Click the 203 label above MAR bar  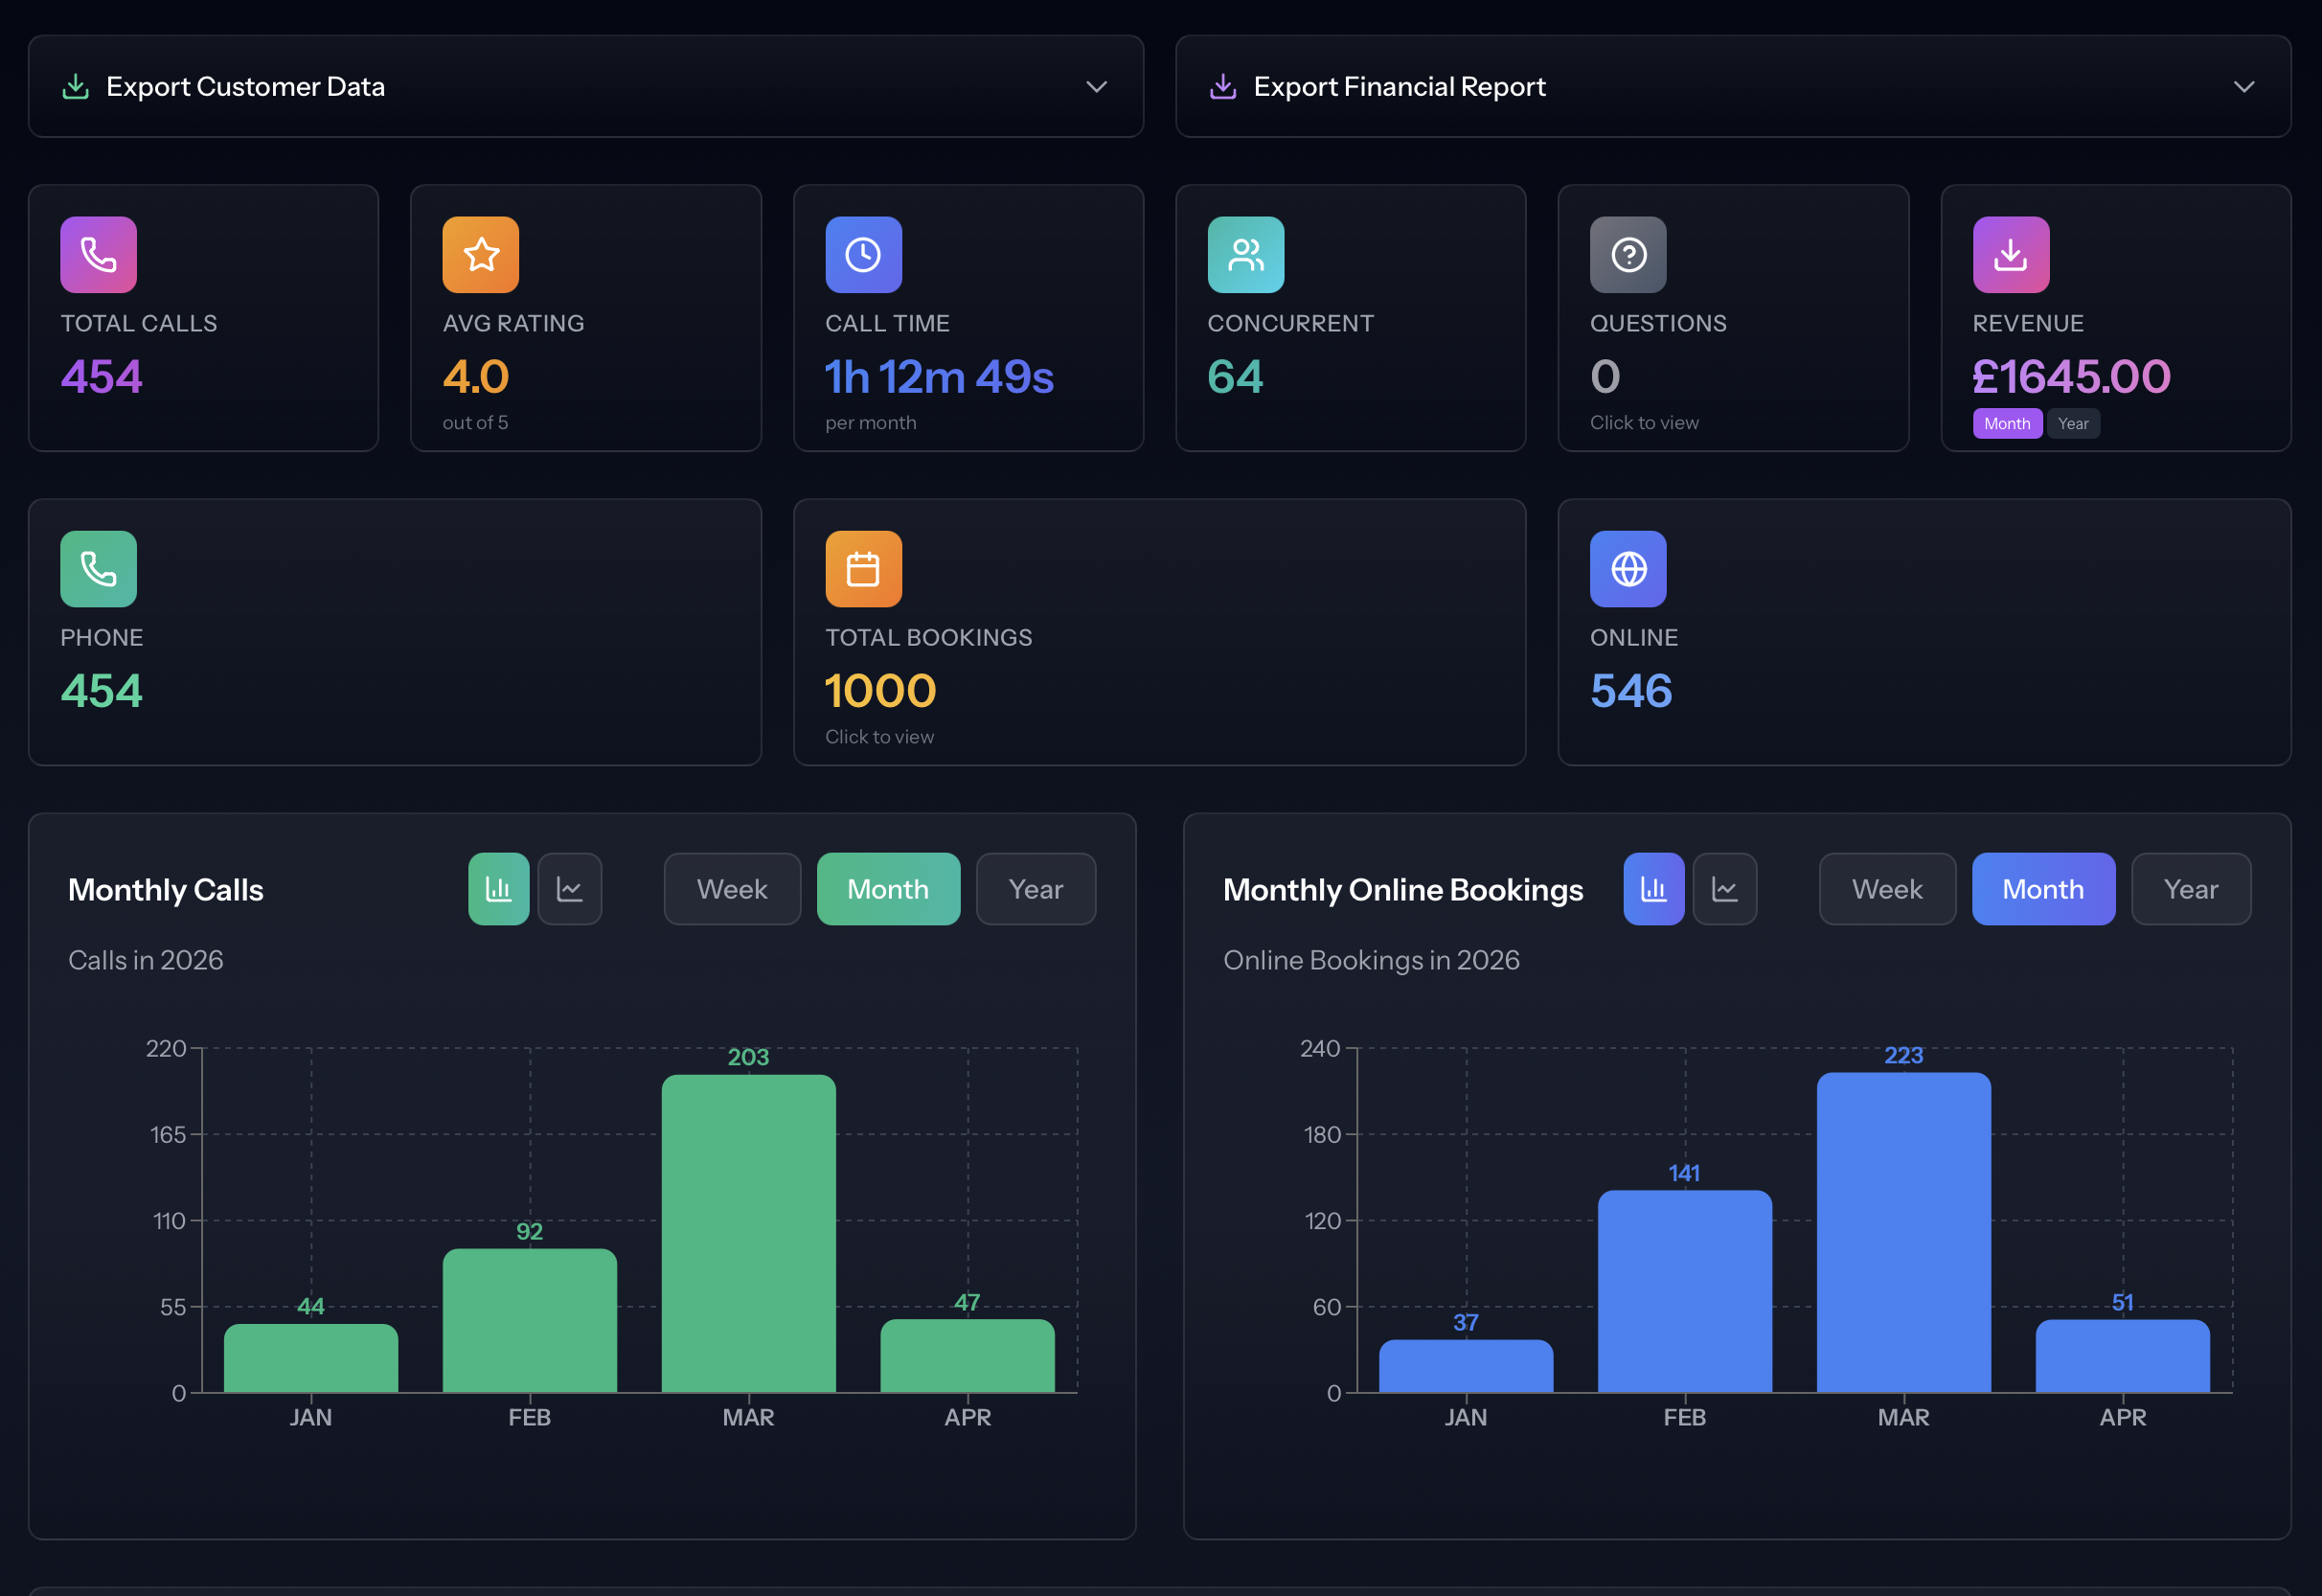tap(748, 1057)
